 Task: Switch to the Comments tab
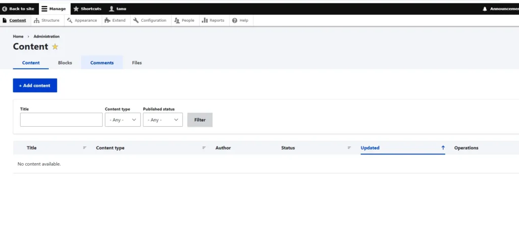[102, 62]
